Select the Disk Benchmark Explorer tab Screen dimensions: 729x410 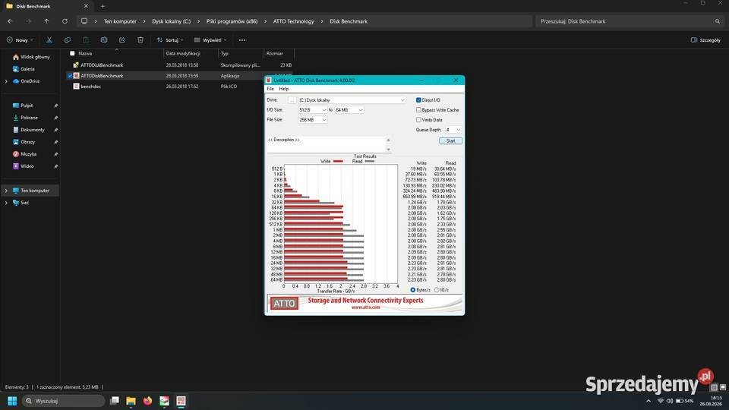point(46,7)
